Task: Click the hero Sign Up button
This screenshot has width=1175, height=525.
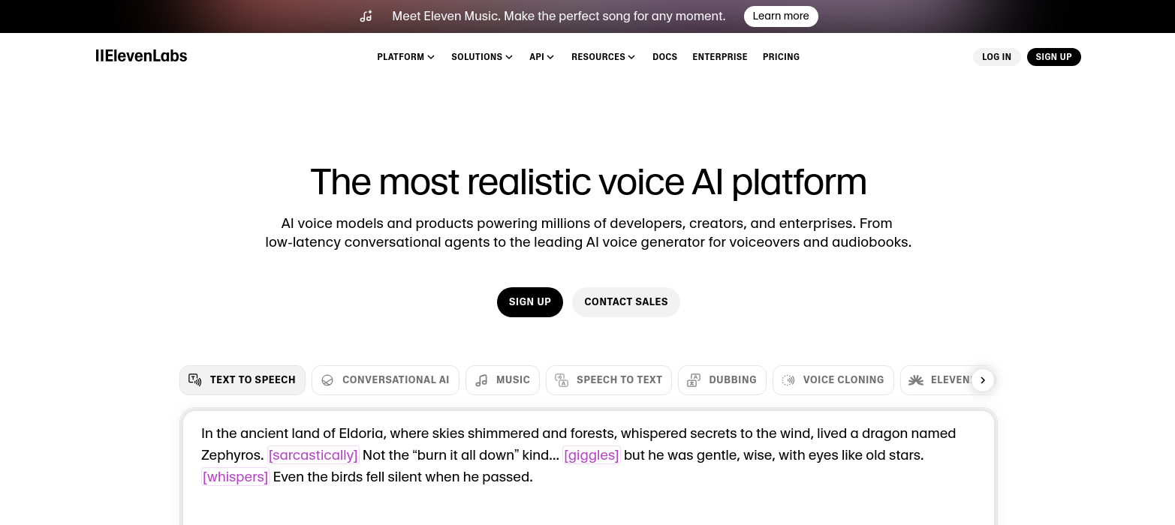Action: [x=529, y=302]
